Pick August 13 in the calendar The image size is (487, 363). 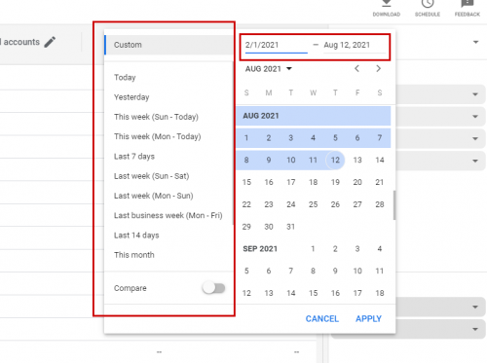tap(357, 160)
